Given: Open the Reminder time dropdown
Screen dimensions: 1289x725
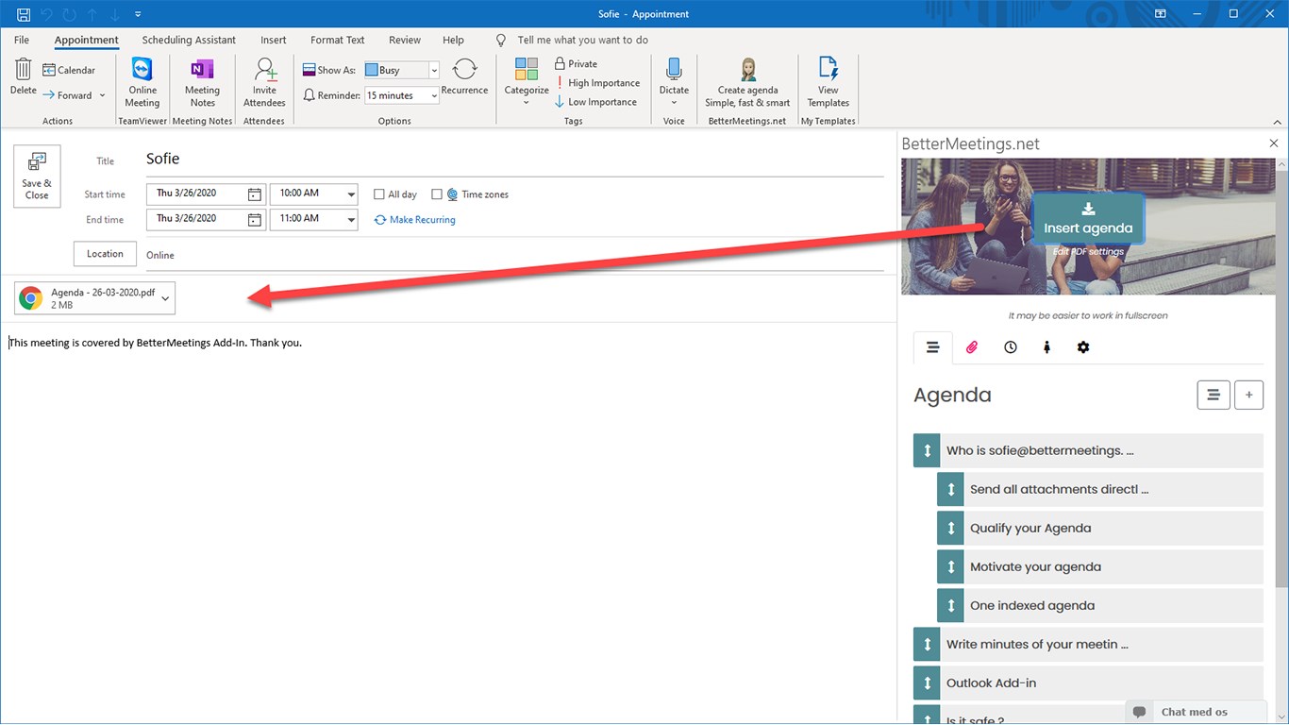Looking at the screenshot, I should tap(434, 95).
